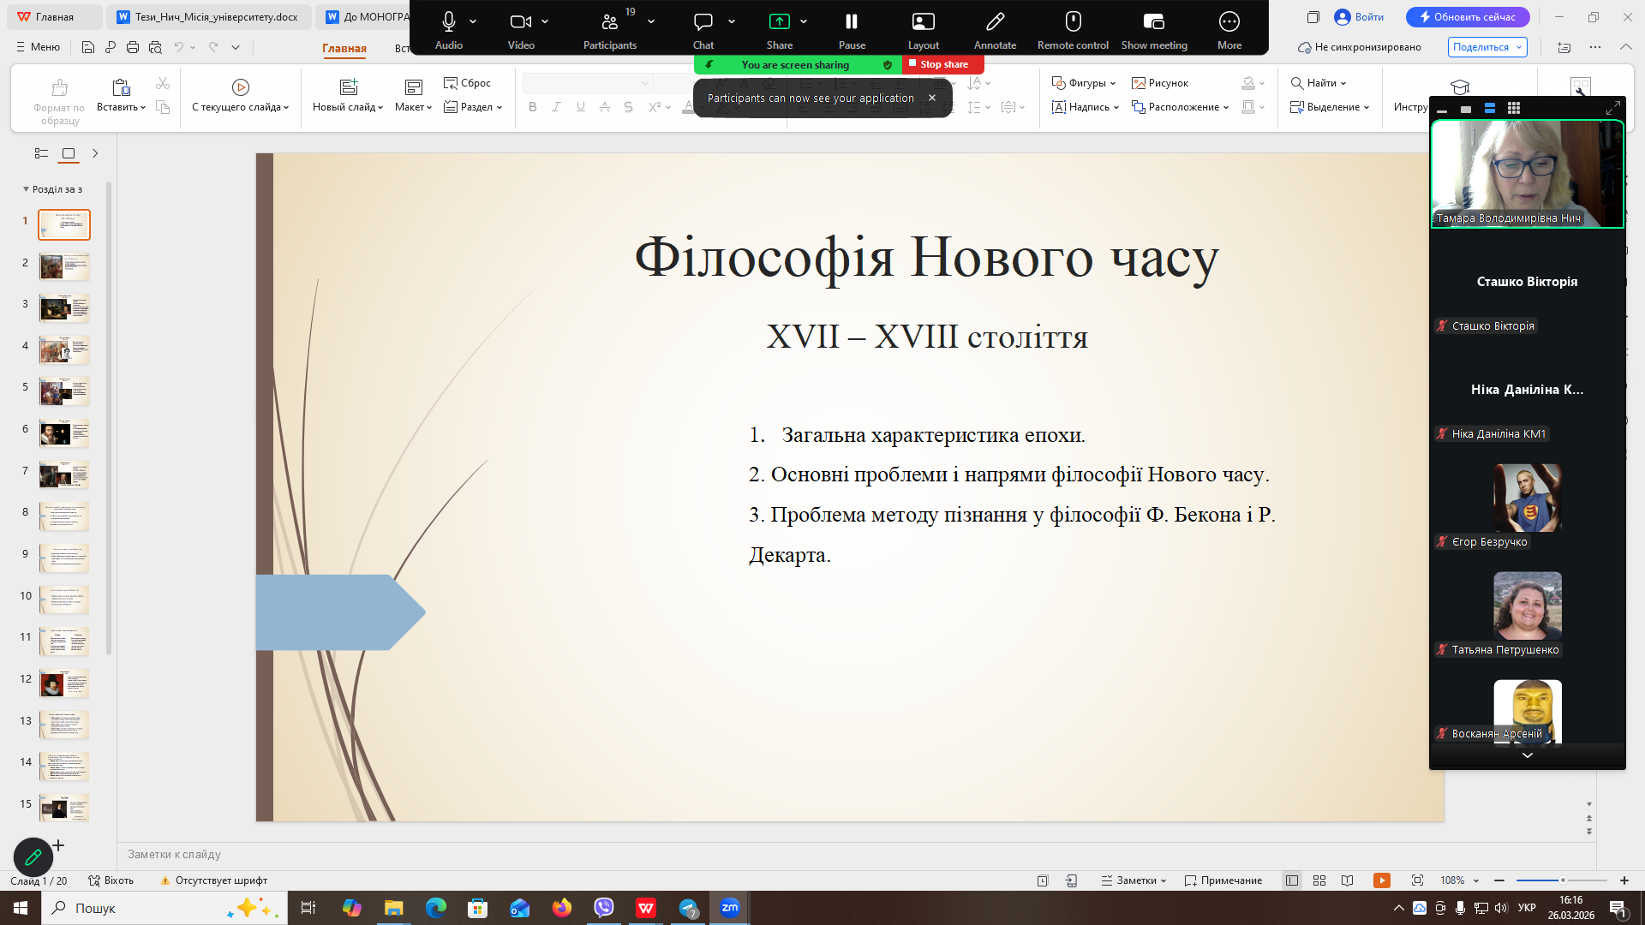Toggle Zoom Video camera button
The width and height of the screenshot is (1645, 925).
[520, 22]
